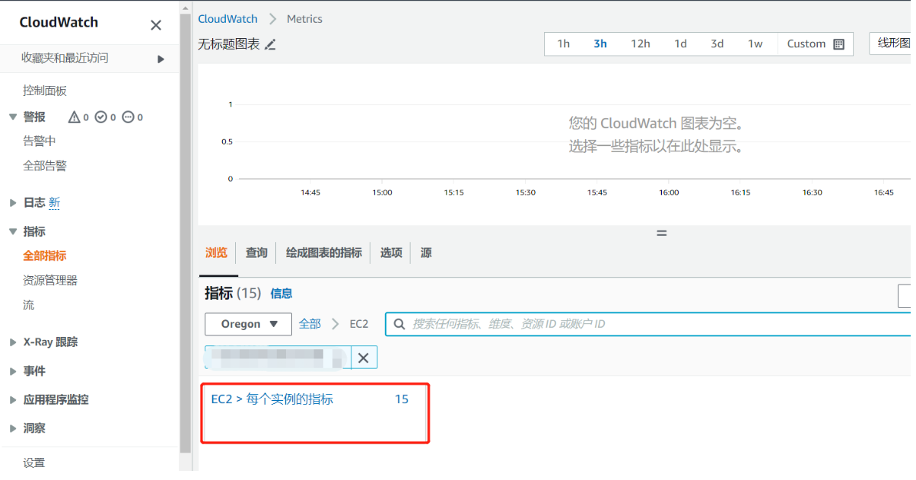Open the 线形图 chart type dropdown

892,43
